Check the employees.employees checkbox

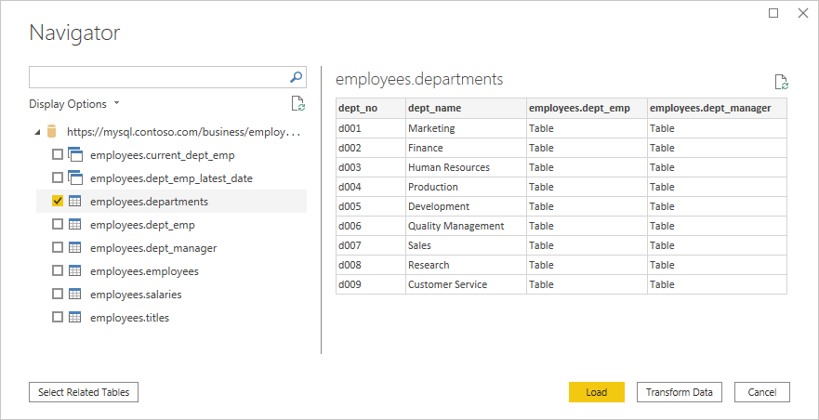58,271
